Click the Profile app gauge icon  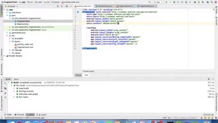pyautogui.click(x=182, y=2)
